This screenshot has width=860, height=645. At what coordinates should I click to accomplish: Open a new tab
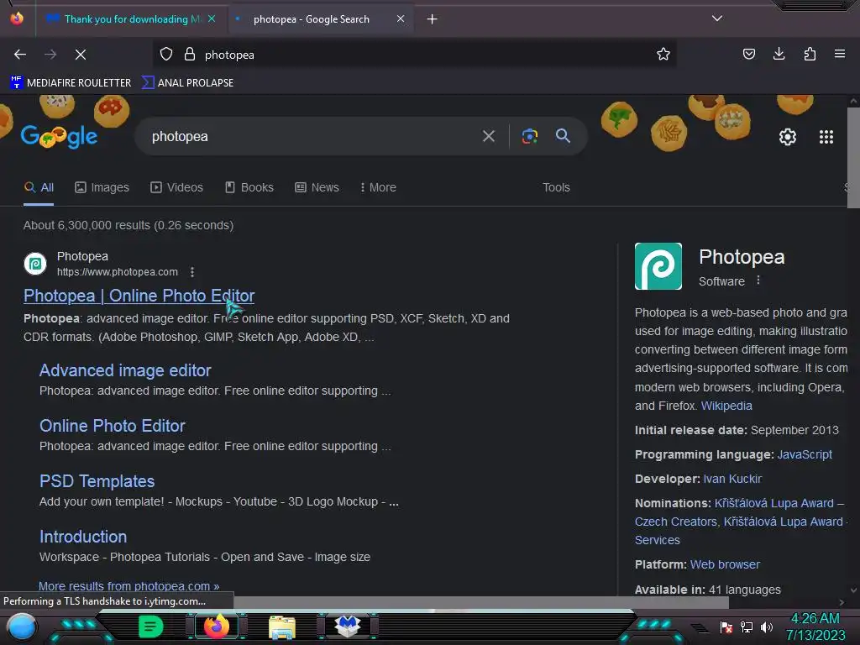pyautogui.click(x=433, y=19)
